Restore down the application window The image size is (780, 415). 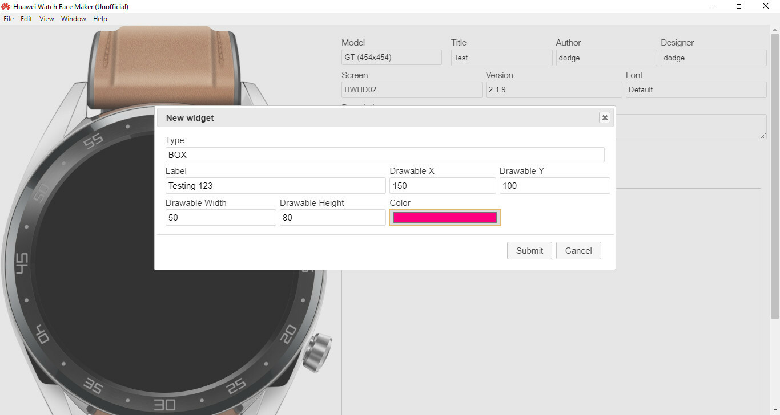739,6
